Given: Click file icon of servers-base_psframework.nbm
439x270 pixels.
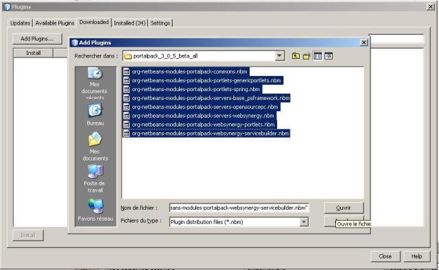Looking at the screenshot, I should (x=126, y=98).
